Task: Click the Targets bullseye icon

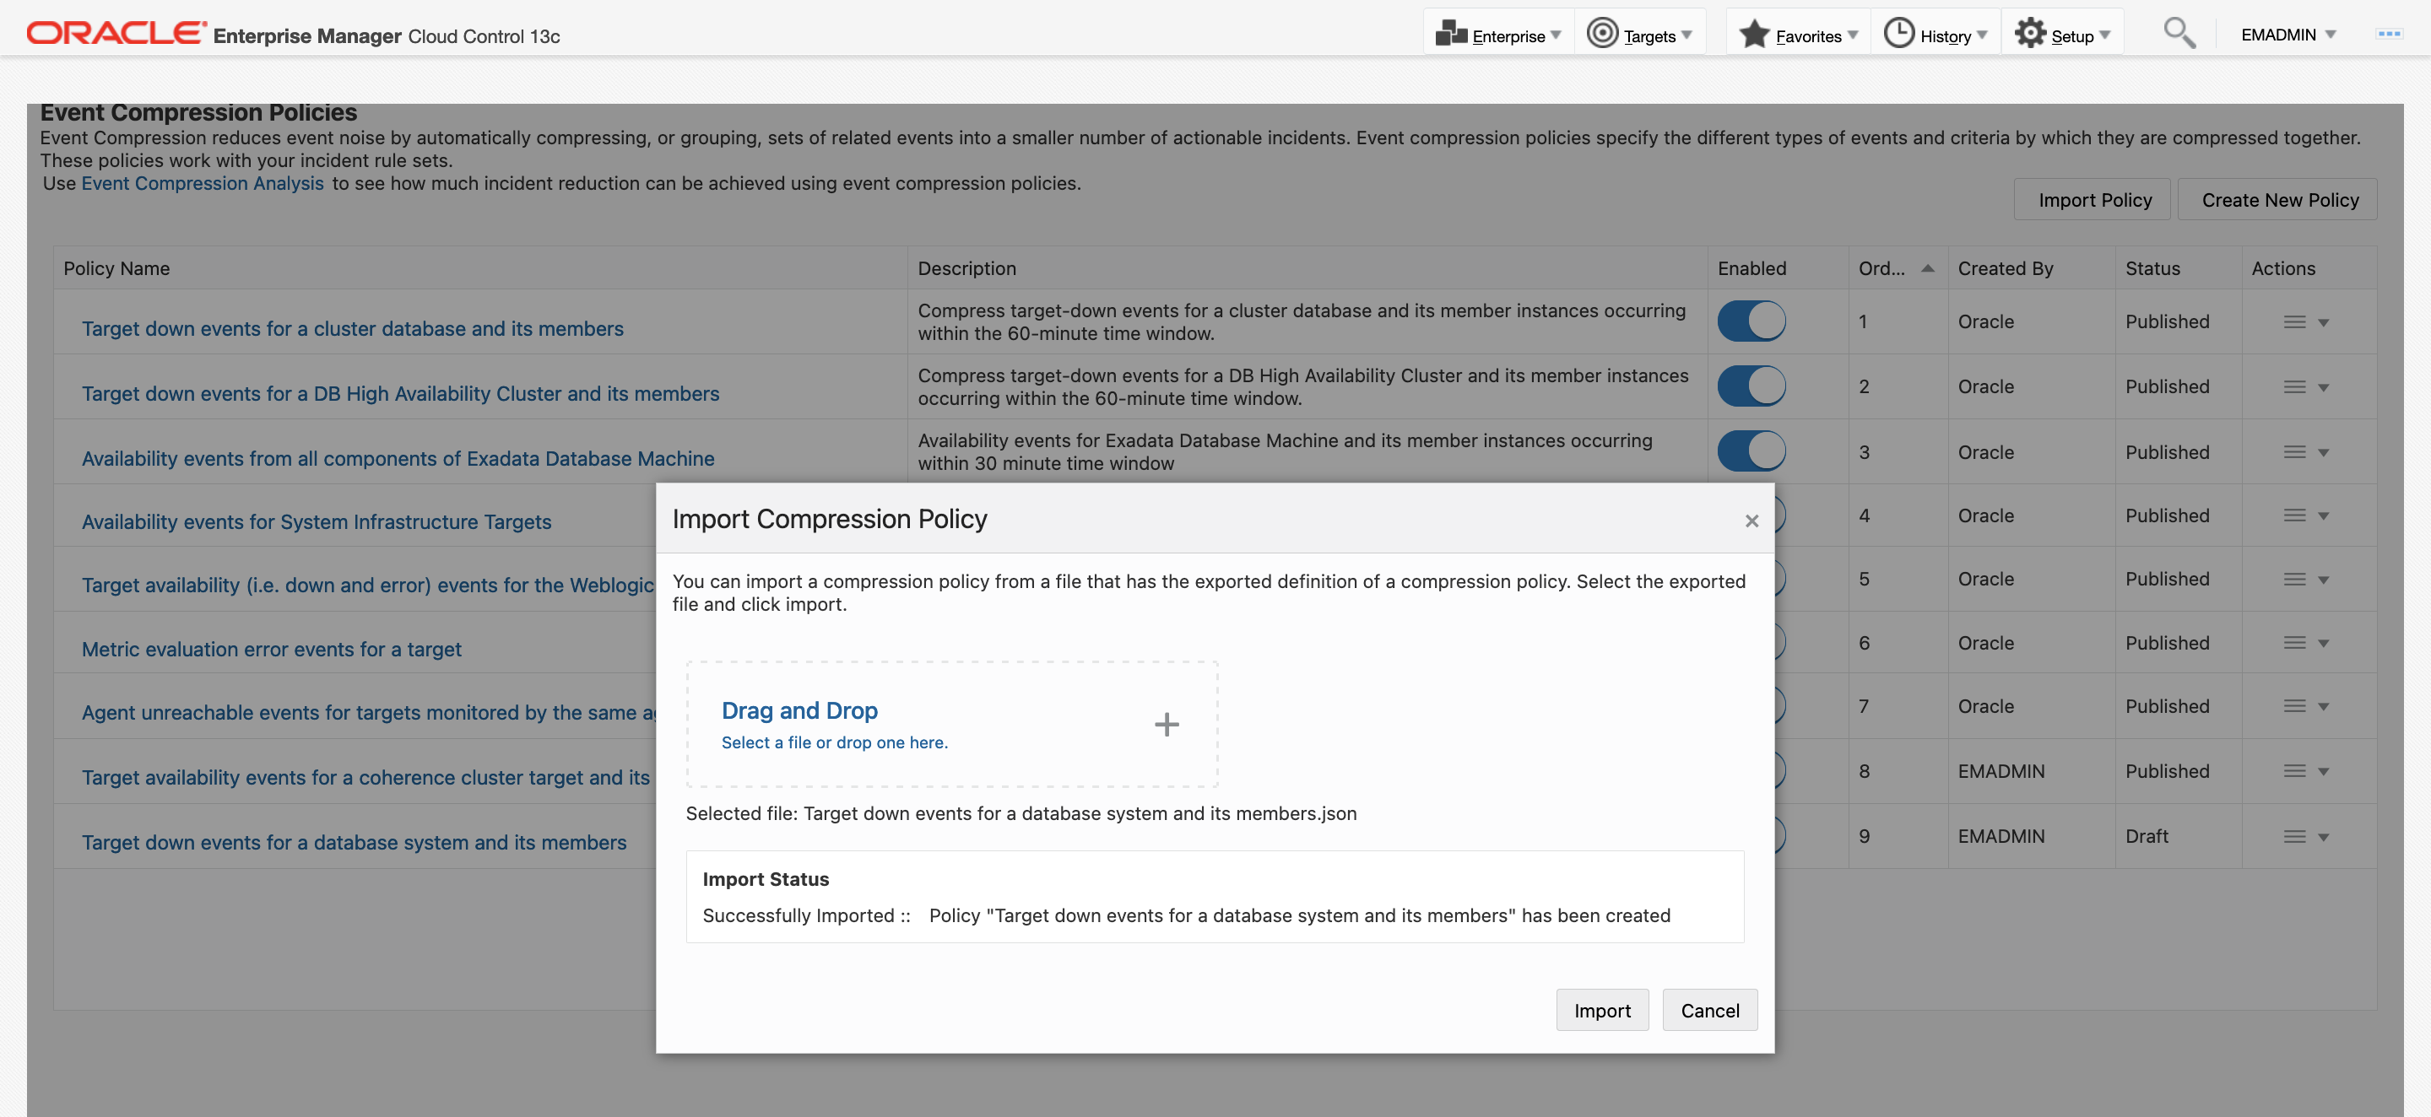Action: (1601, 34)
